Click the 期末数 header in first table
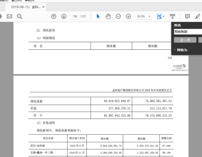 111,46
